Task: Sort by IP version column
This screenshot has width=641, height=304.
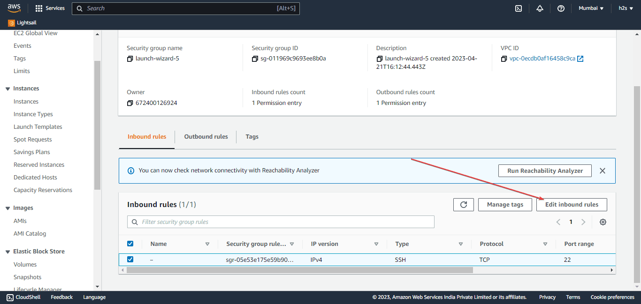Action: click(376, 244)
